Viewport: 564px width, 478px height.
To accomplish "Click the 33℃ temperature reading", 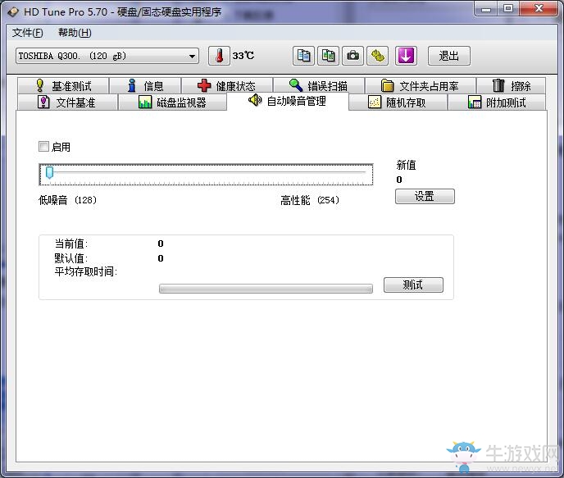I will (x=243, y=56).
